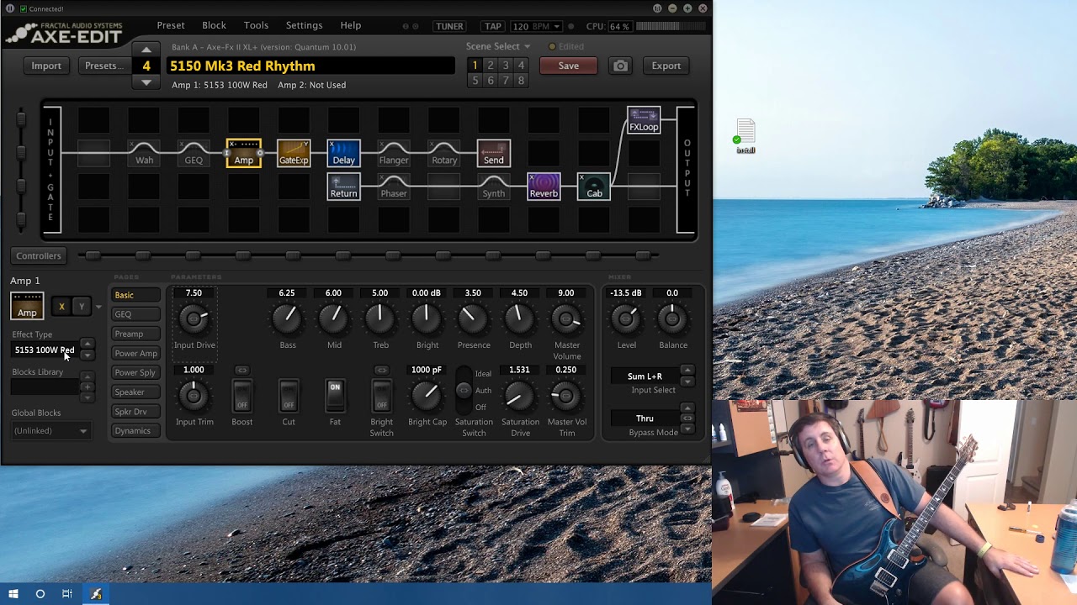
Task: Toggle the Fat switch off
Action: [335, 396]
